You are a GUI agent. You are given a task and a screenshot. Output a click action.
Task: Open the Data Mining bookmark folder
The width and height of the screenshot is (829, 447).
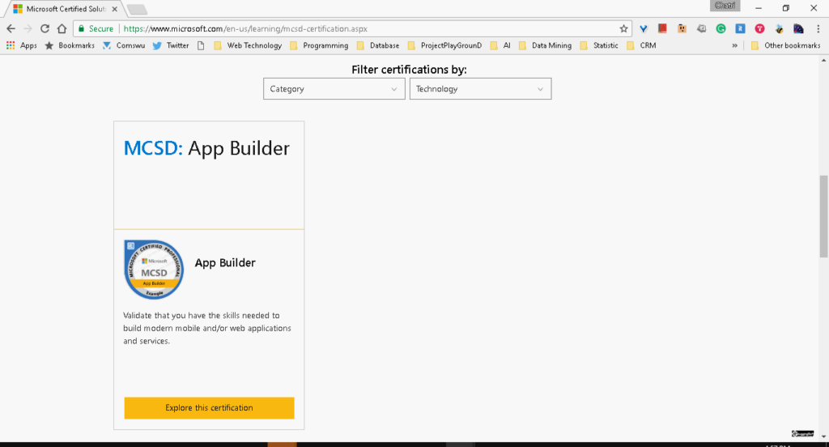point(545,45)
